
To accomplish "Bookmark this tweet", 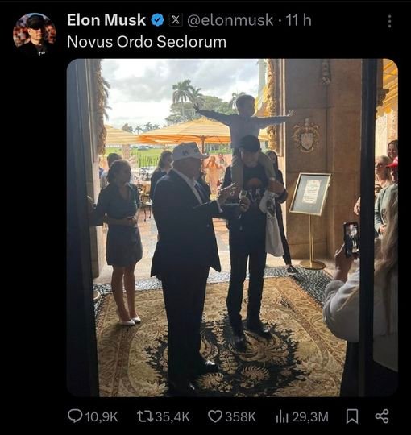I will pos(352,416).
